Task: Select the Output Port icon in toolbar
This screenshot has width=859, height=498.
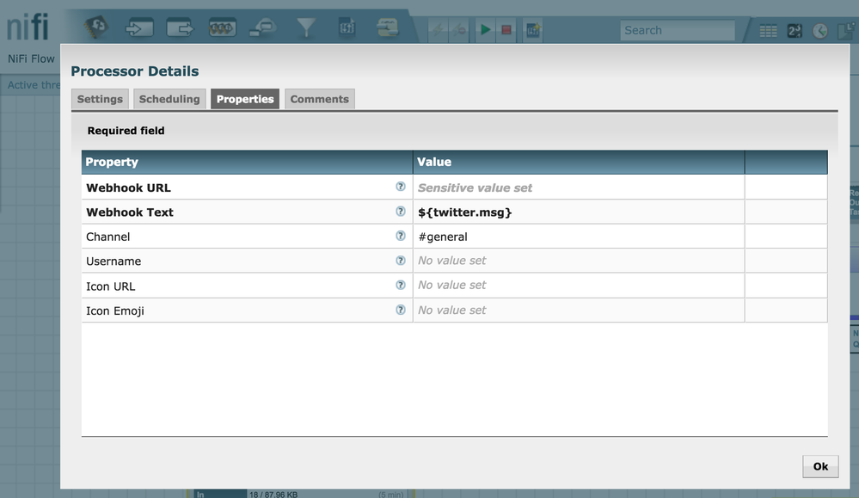Action: 181,28
